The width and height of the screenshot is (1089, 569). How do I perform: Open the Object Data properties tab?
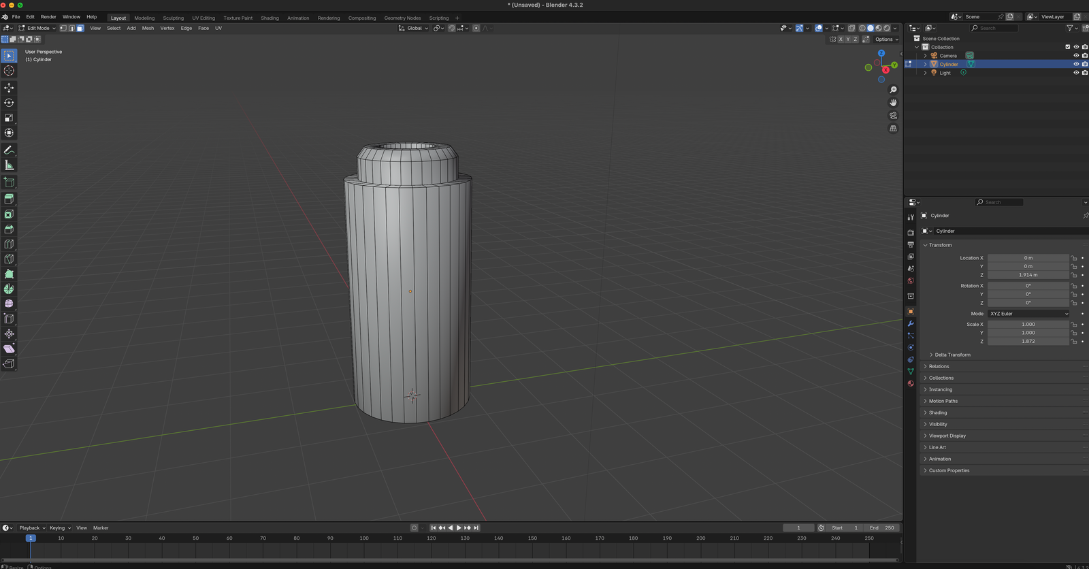coord(911,371)
